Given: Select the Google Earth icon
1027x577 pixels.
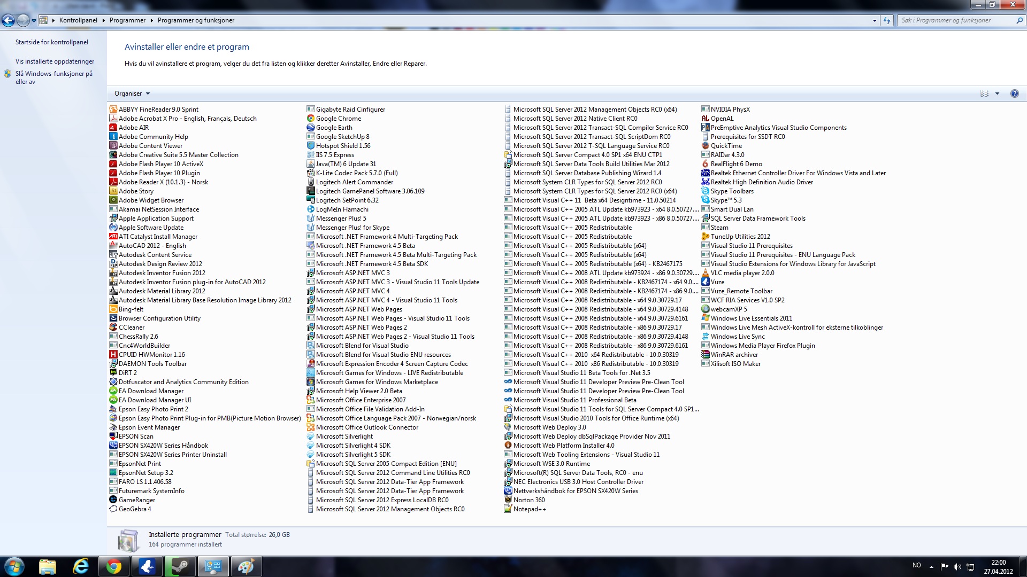Looking at the screenshot, I should [x=310, y=128].
